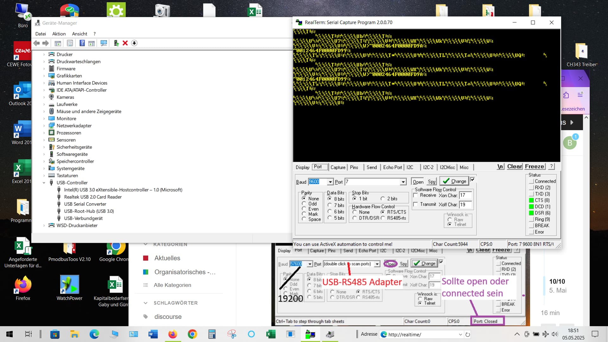Viewport: 608px width, 342px height.
Task: Open the Snipping Tool taskbar icon
Action: 231,334
